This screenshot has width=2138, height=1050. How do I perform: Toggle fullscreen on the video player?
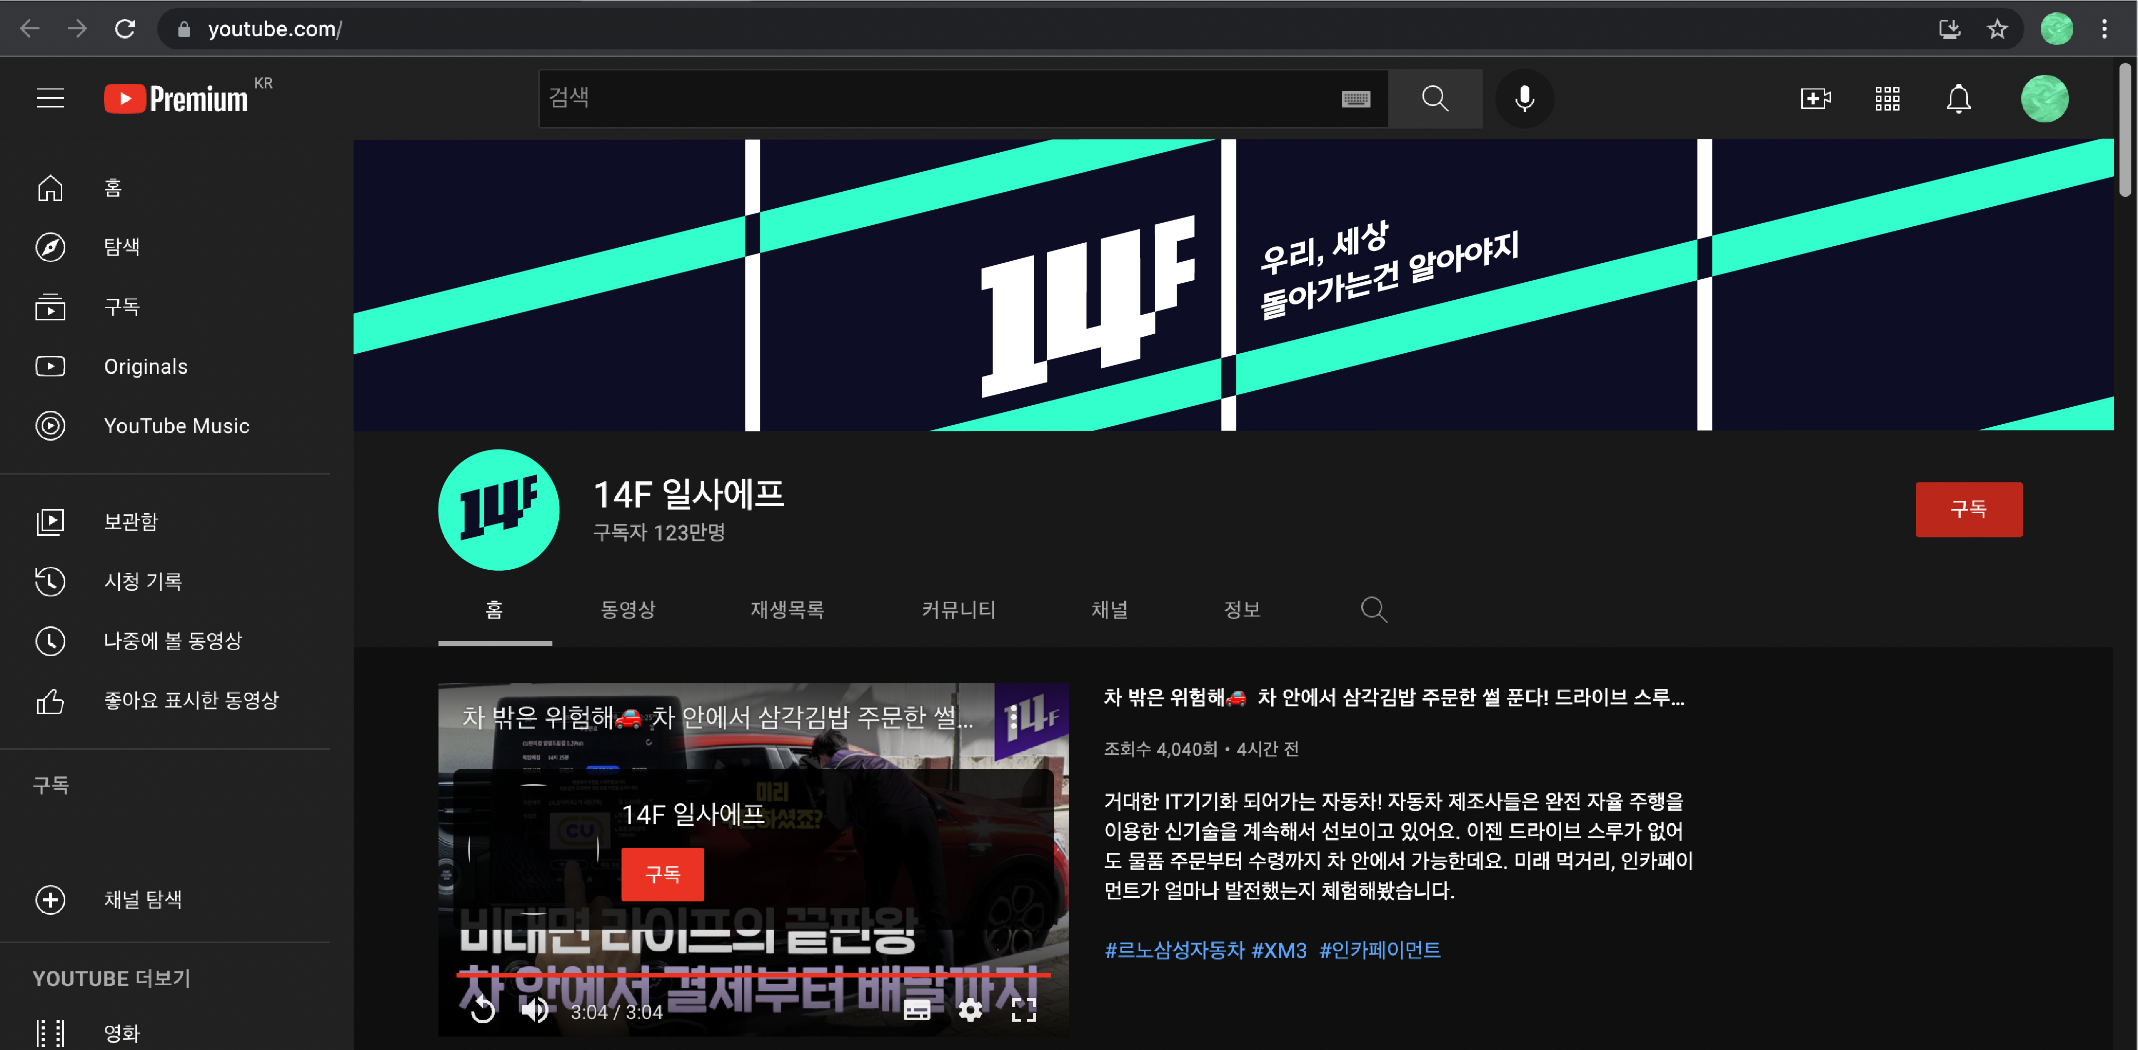pos(1024,1010)
